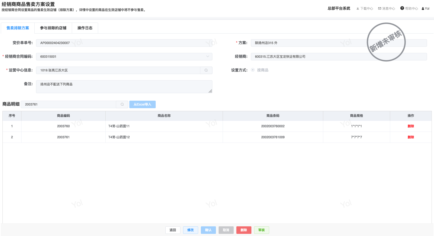Click the download center icon
The height and width of the screenshot is (236, 434).
(358, 9)
